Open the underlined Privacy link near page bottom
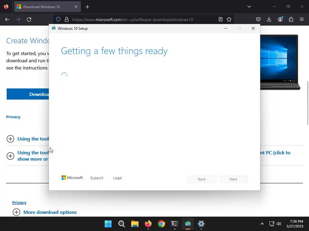This screenshot has height=231, width=309. point(19,202)
